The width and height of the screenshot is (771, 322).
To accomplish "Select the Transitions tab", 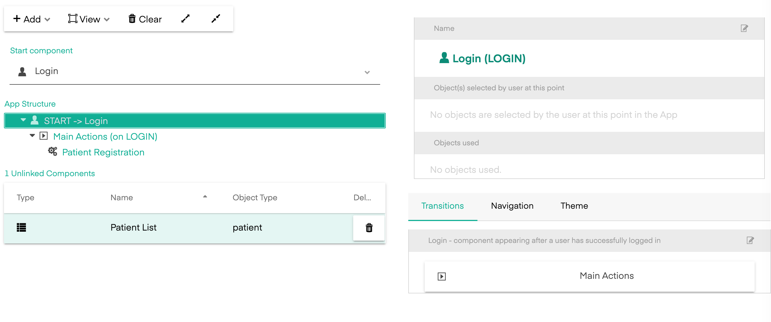I will 442,206.
